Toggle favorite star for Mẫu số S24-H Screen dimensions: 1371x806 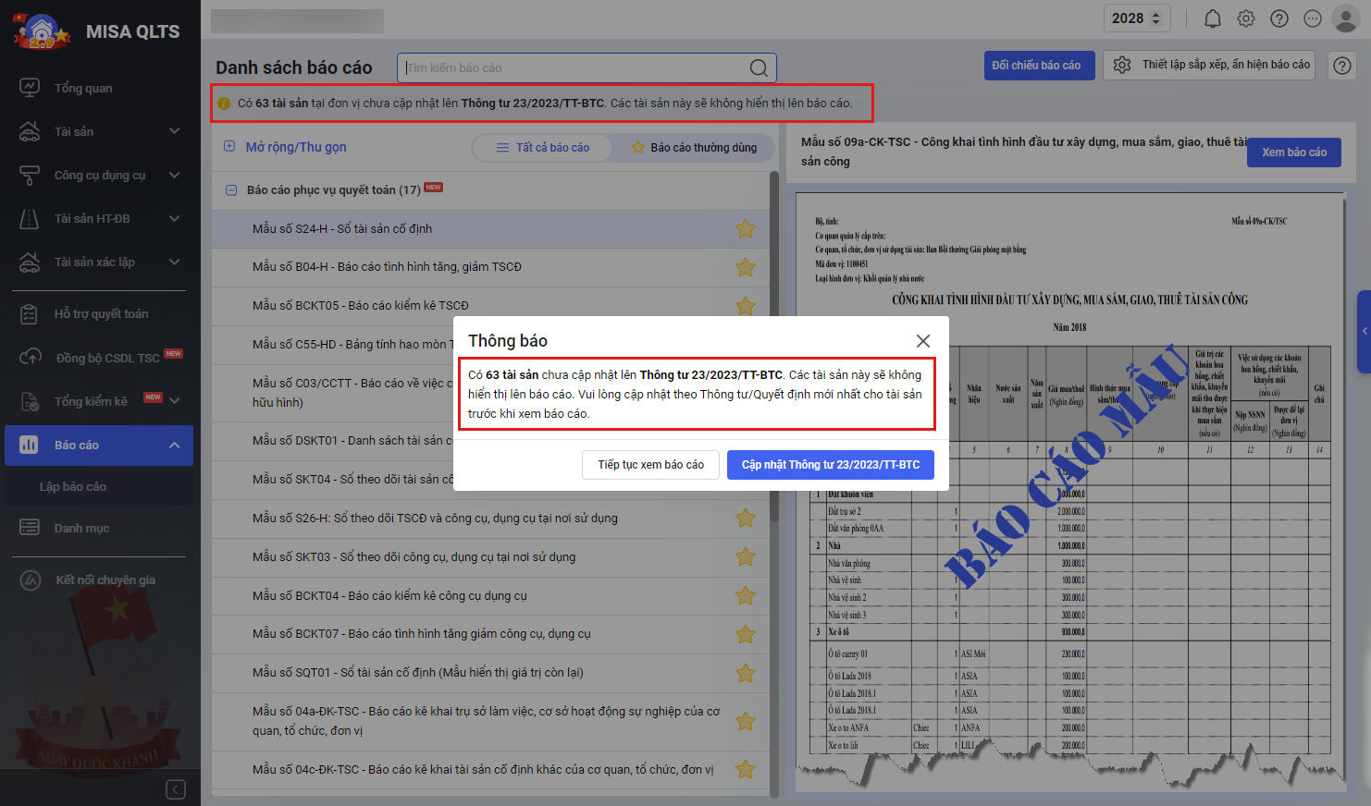[746, 228]
